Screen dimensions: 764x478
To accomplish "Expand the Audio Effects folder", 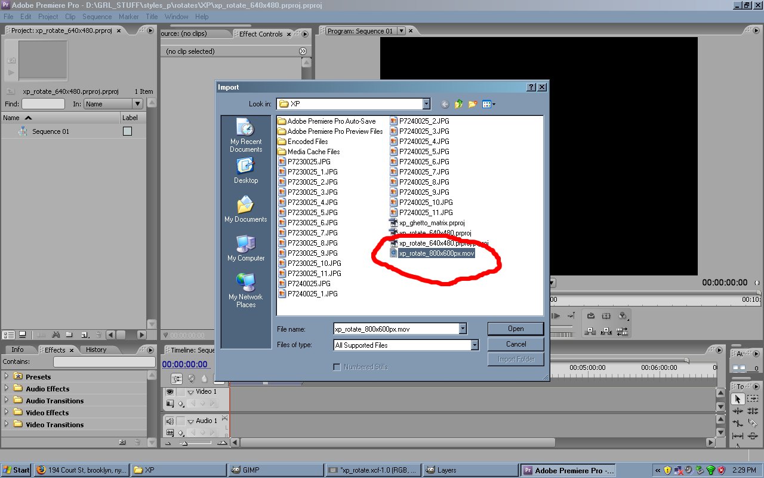I will [x=7, y=388].
